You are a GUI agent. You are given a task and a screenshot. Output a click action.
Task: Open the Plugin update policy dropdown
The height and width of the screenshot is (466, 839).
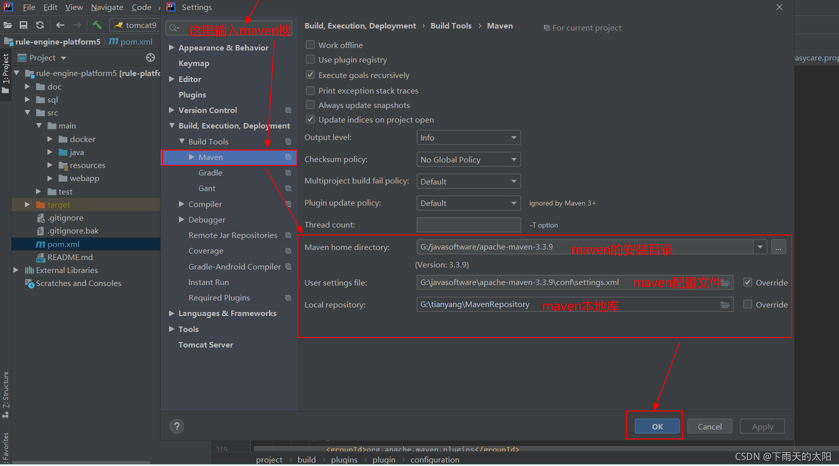pyautogui.click(x=468, y=203)
